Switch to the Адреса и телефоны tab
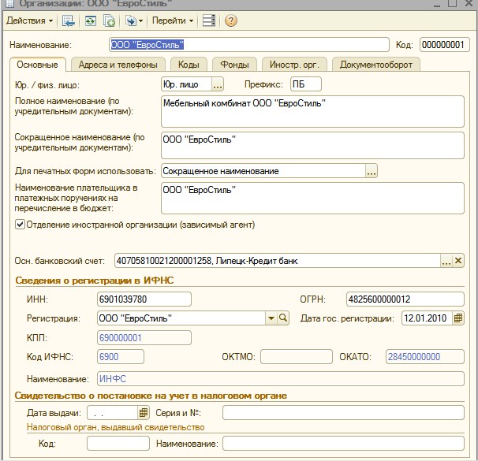The width and height of the screenshot is (478, 461). click(x=118, y=65)
